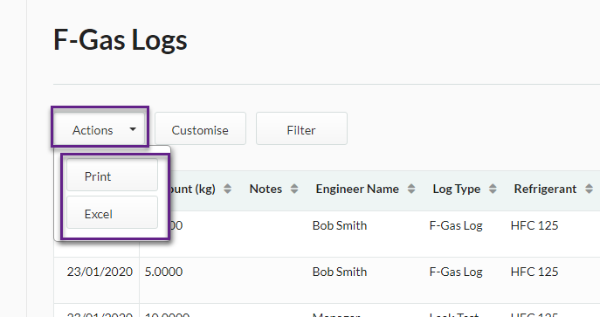Screen dimensions: 600x317
Task: Sort by the Notes column arrows
Action: click(294, 189)
